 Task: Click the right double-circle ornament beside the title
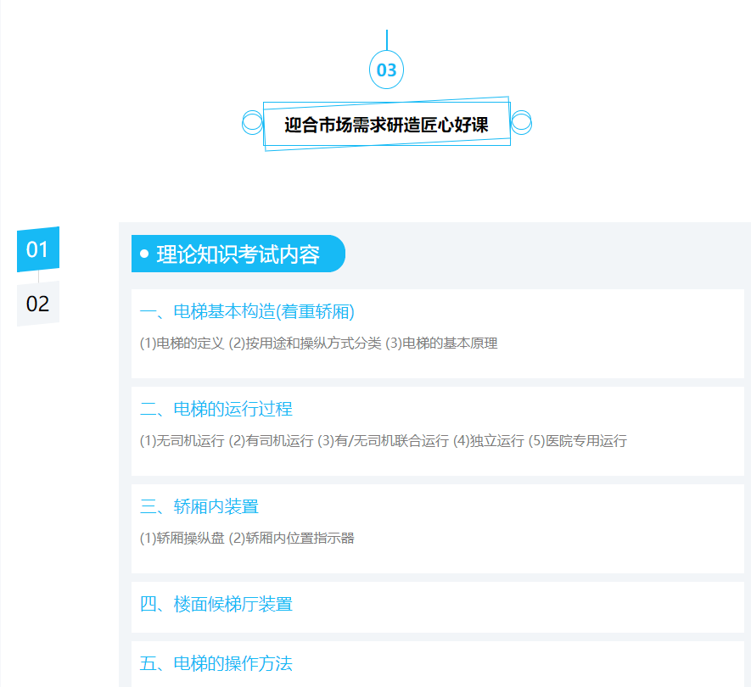tap(521, 123)
